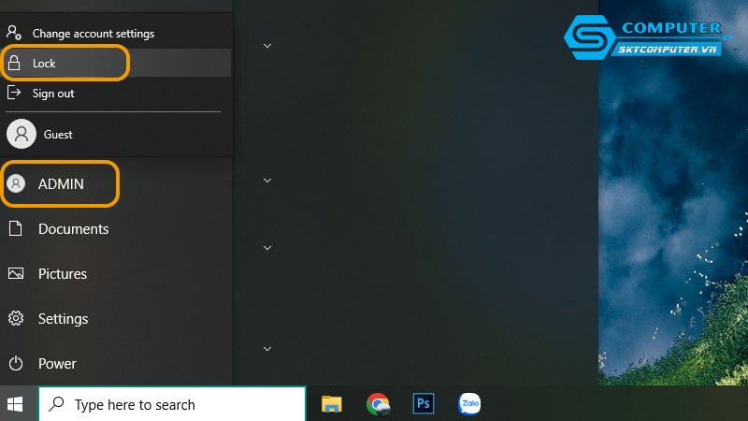
Task: Open the Power options
Action: (115, 363)
